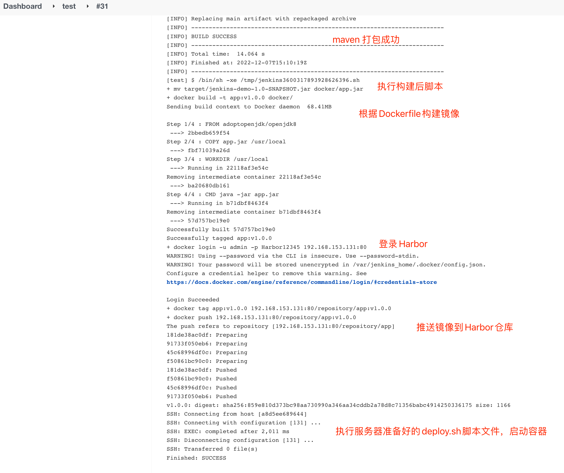This screenshot has width=564, height=473.
Task: Click the SSH: Connecting from host line
Action: pyautogui.click(x=236, y=414)
